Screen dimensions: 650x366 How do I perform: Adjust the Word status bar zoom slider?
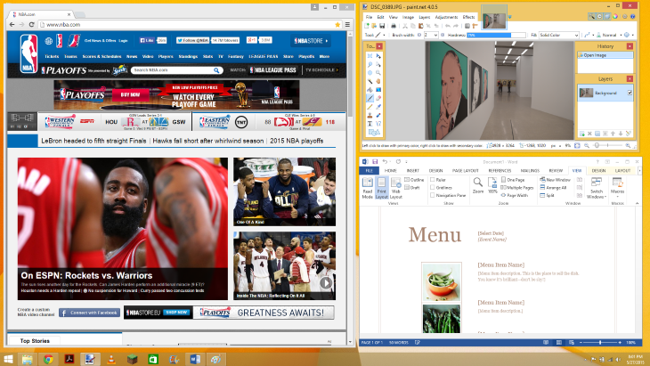(x=600, y=342)
